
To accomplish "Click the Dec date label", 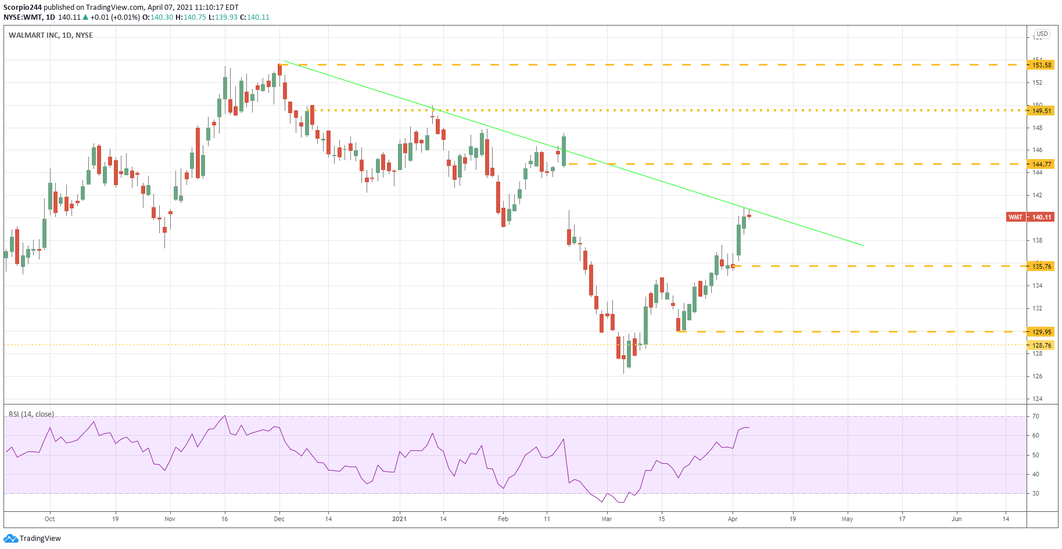I will (279, 519).
